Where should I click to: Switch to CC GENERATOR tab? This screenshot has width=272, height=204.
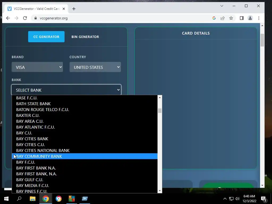(x=46, y=37)
